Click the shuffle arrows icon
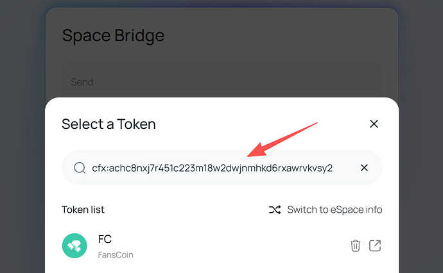Viewport: 443px width, 273px height. [275, 210]
